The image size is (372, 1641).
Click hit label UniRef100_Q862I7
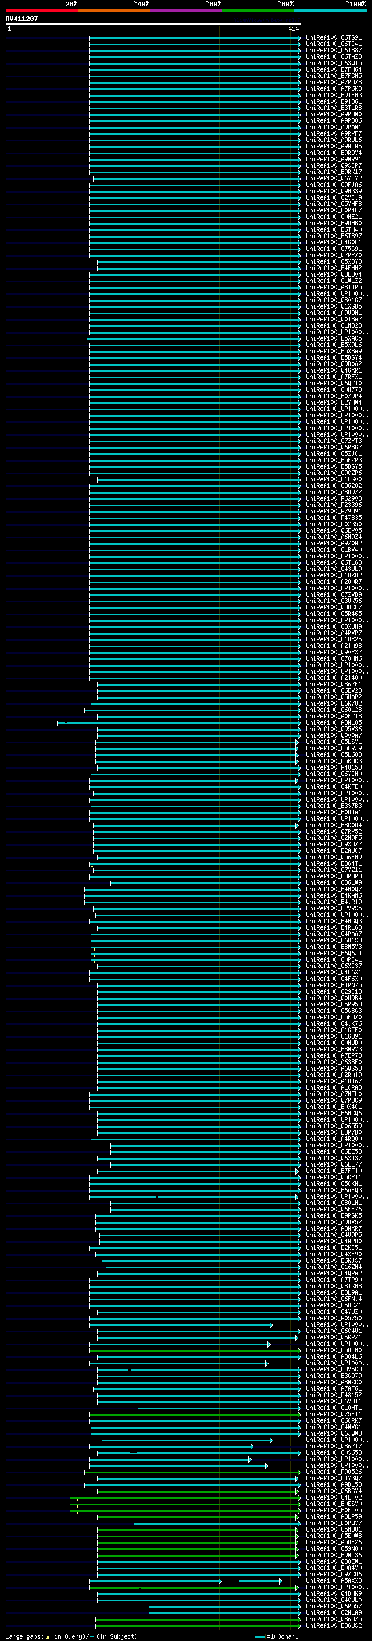tap(334, 1446)
